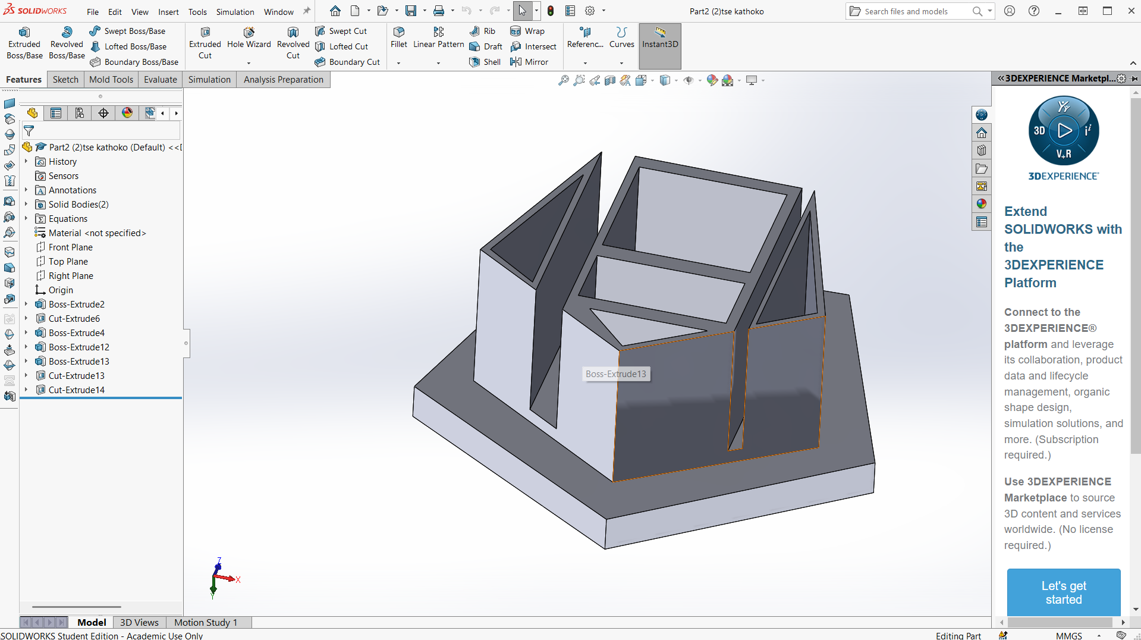
Task: Open Appearances task pane icon
Action: point(981,204)
